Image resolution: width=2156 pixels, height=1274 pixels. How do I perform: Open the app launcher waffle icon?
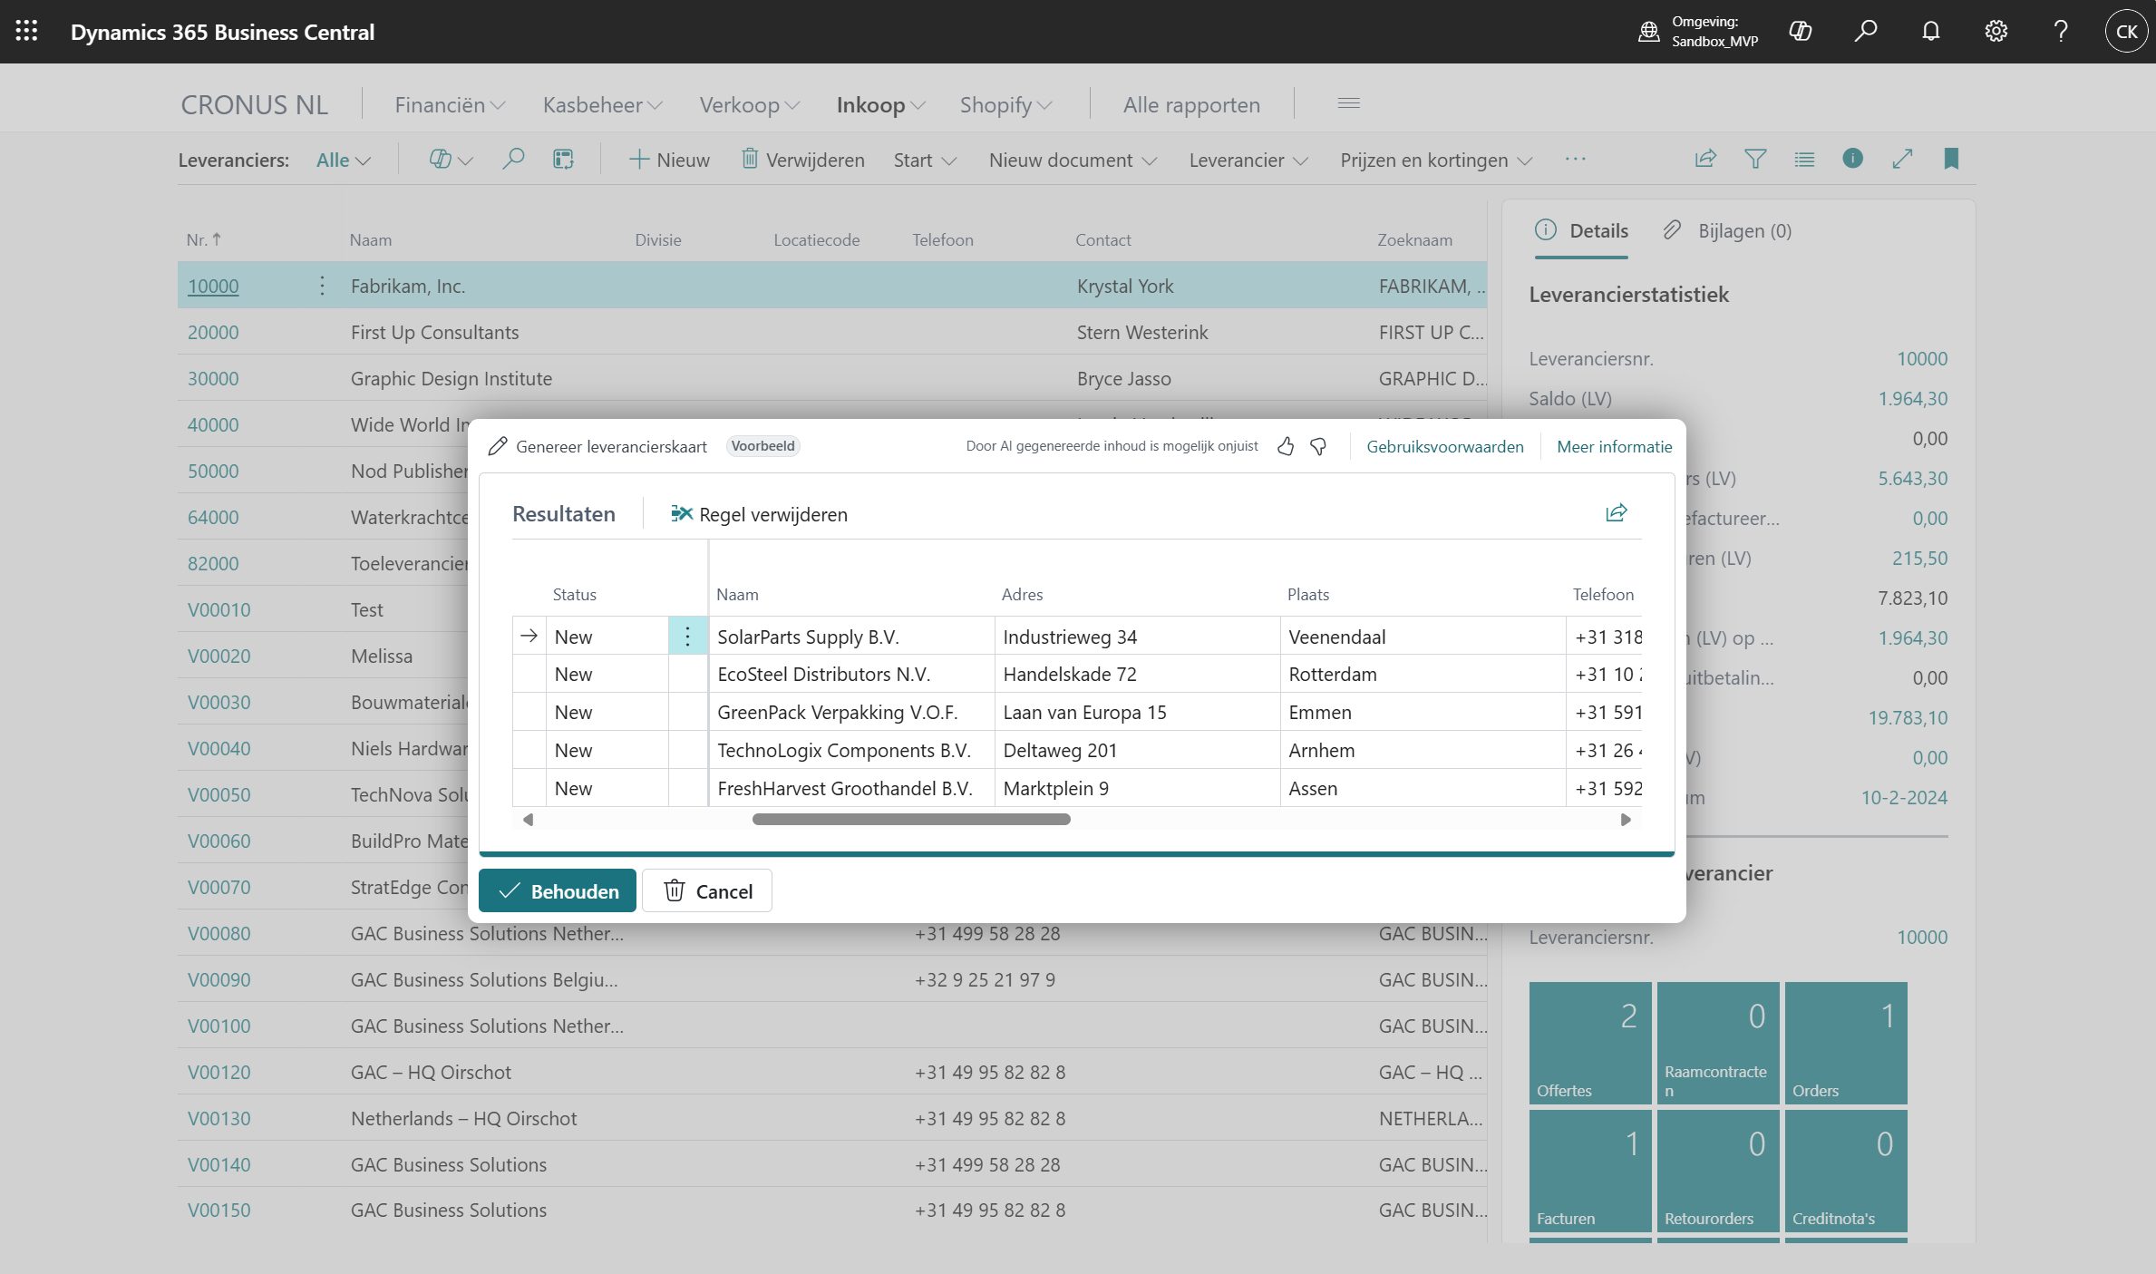point(26,31)
